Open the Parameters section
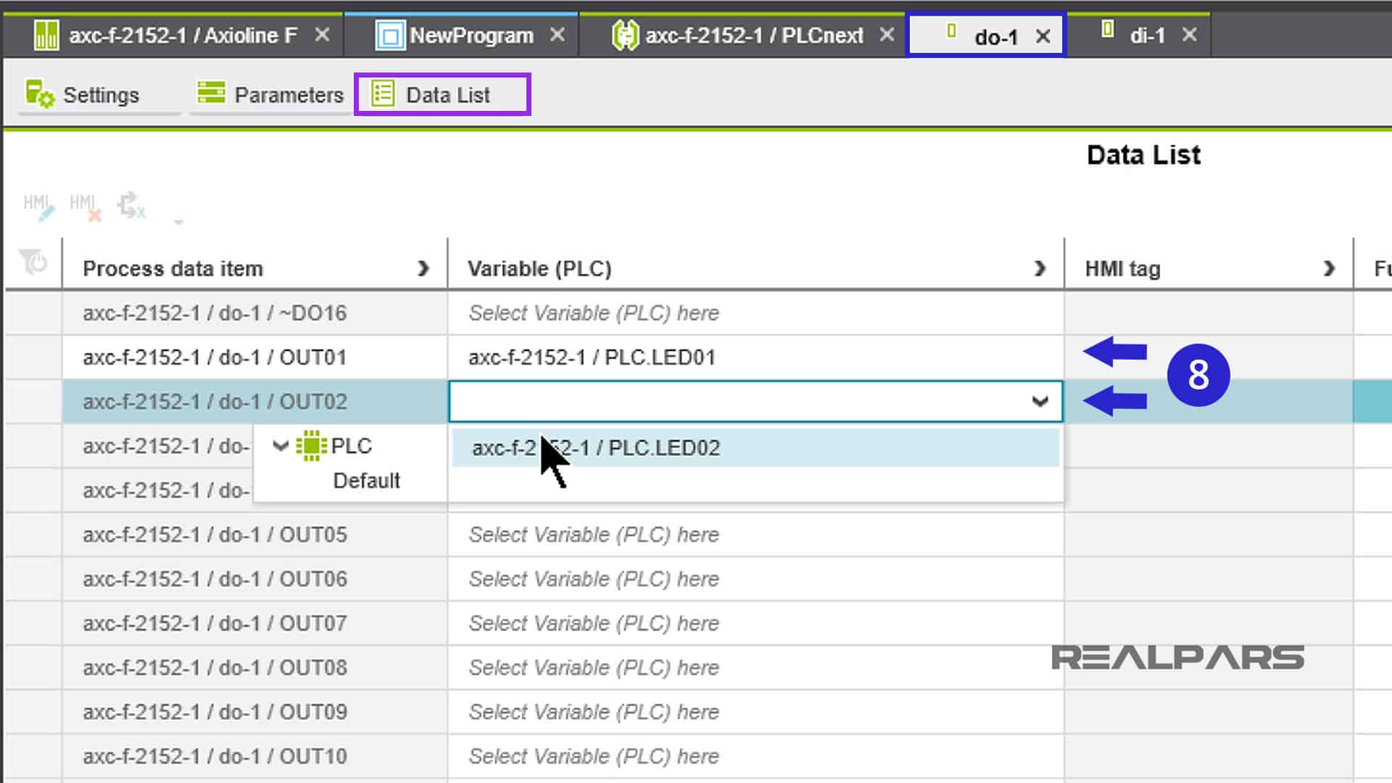 (x=270, y=95)
